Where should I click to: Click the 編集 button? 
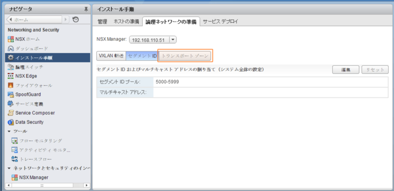(346, 69)
